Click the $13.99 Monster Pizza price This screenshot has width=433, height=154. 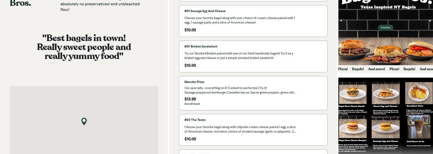pyautogui.click(x=190, y=99)
